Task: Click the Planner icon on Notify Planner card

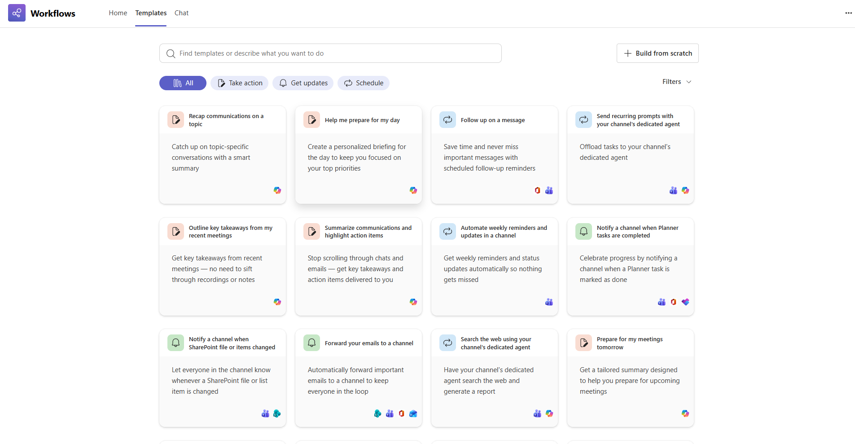Action: pos(685,302)
